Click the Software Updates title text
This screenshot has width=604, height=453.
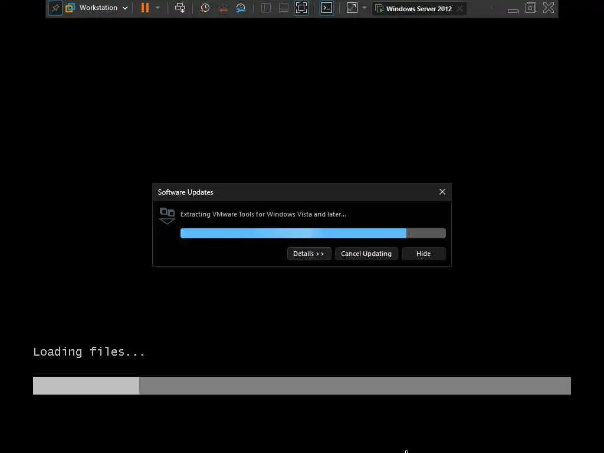(x=185, y=192)
